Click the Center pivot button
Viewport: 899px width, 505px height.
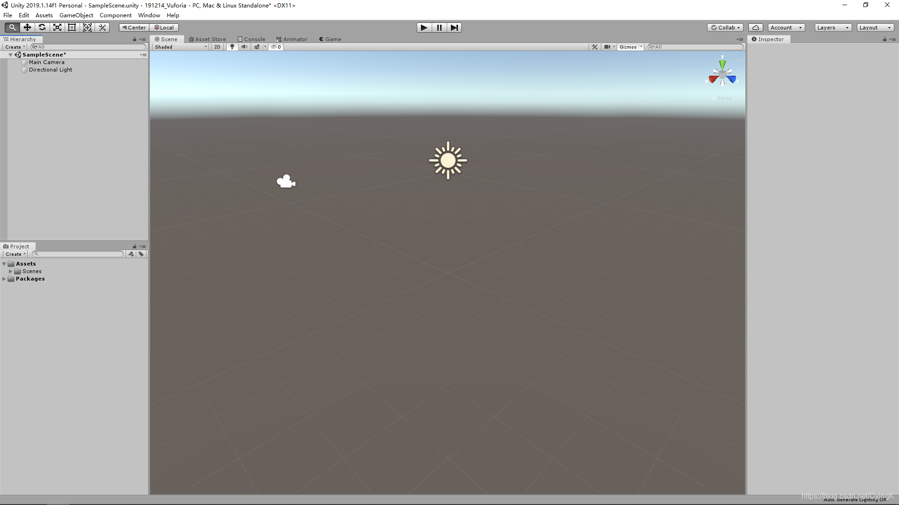[134, 28]
